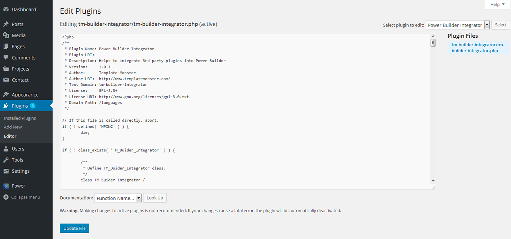
Task: Click the Projects portfolio icon
Action: (x=6, y=69)
